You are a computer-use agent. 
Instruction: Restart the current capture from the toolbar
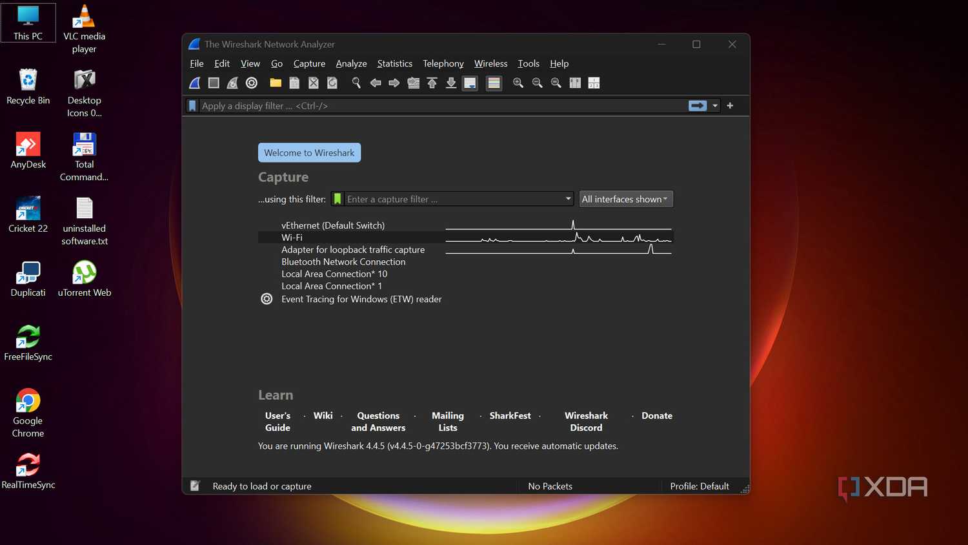tap(232, 83)
